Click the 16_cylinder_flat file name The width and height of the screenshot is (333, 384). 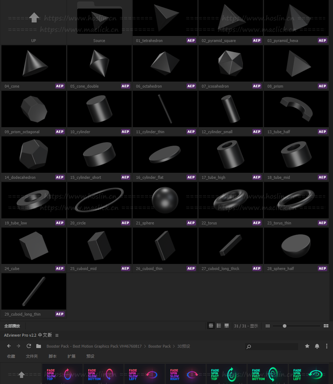click(149, 177)
